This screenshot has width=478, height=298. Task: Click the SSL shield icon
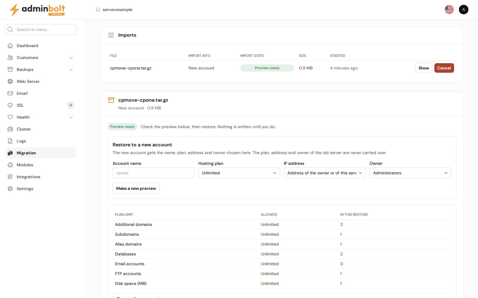pos(10,105)
